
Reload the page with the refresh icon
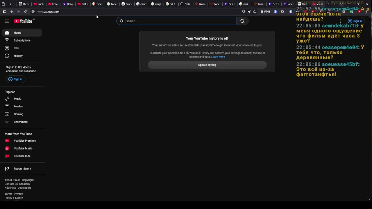point(26,12)
